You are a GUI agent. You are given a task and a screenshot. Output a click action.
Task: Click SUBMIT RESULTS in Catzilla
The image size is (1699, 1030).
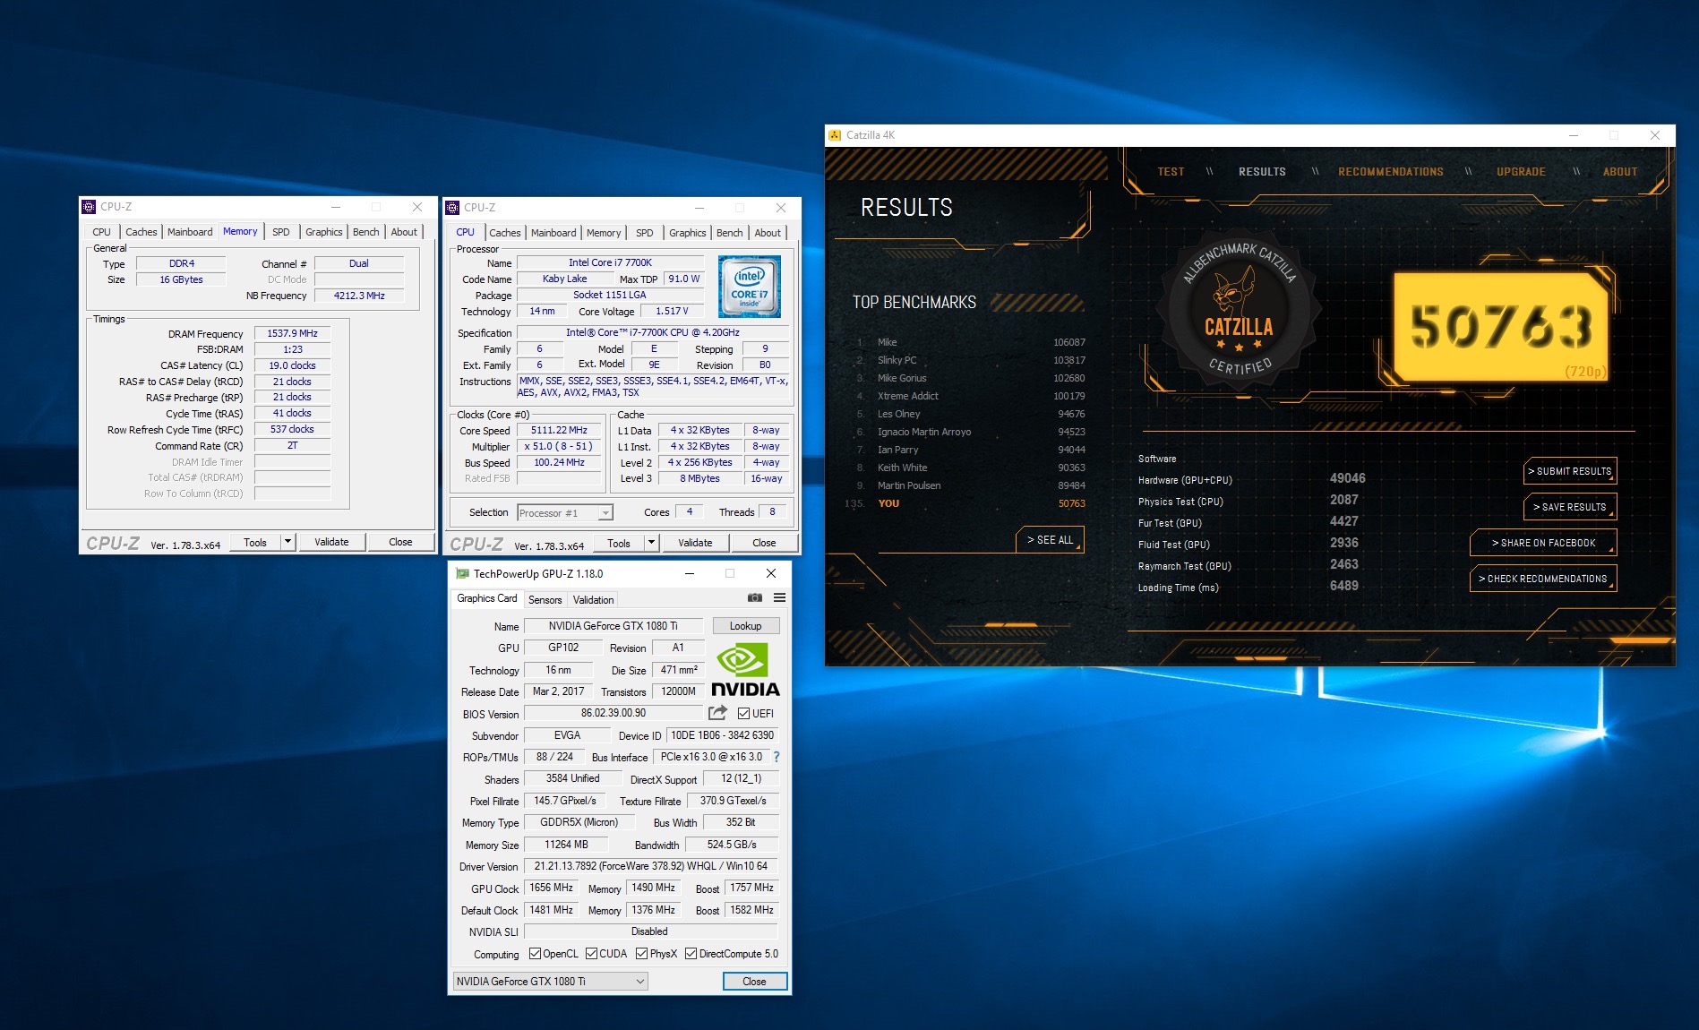1569,471
